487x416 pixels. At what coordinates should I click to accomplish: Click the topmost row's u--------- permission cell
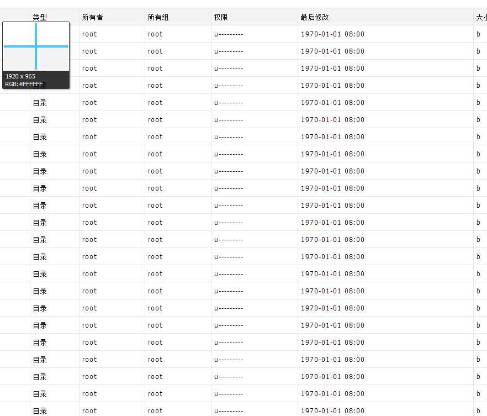click(229, 34)
